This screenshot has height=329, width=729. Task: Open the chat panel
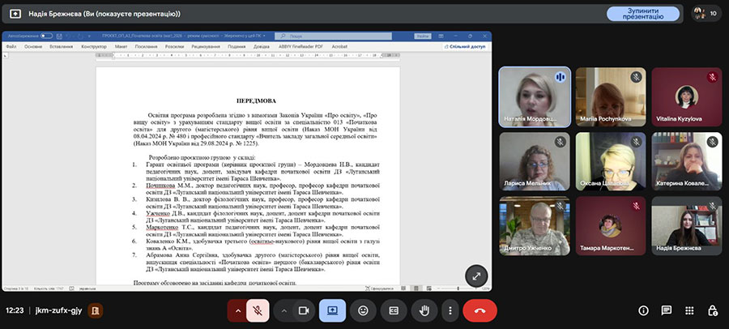(x=666, y=310)
